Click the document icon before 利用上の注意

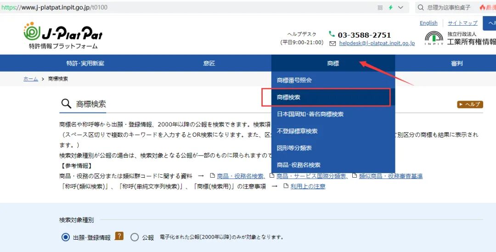[286, 186]
